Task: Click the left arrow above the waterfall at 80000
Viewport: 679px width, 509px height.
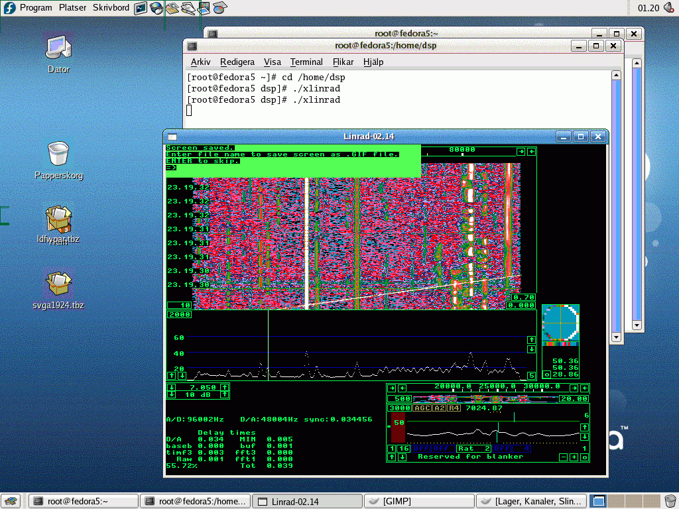Action: click(x=531, y=152)
